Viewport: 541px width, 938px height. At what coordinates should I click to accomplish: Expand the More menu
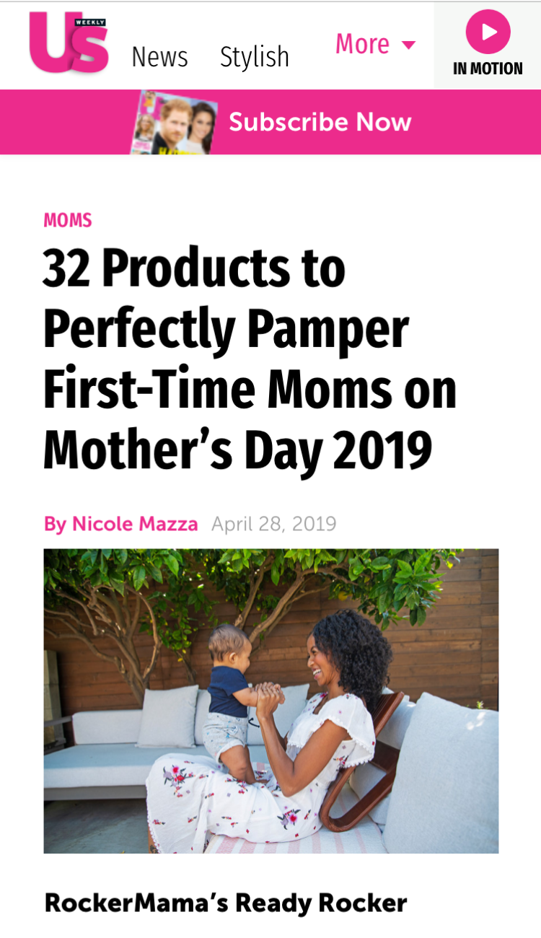point(363,45)
